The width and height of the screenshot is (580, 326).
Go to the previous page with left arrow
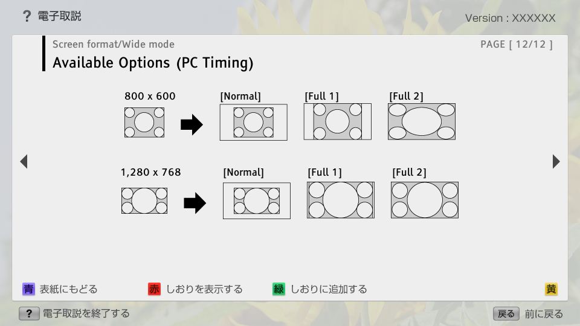click(x=24, y=161)
